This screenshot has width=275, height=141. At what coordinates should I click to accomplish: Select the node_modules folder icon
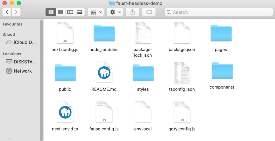[x=104, y=33]
